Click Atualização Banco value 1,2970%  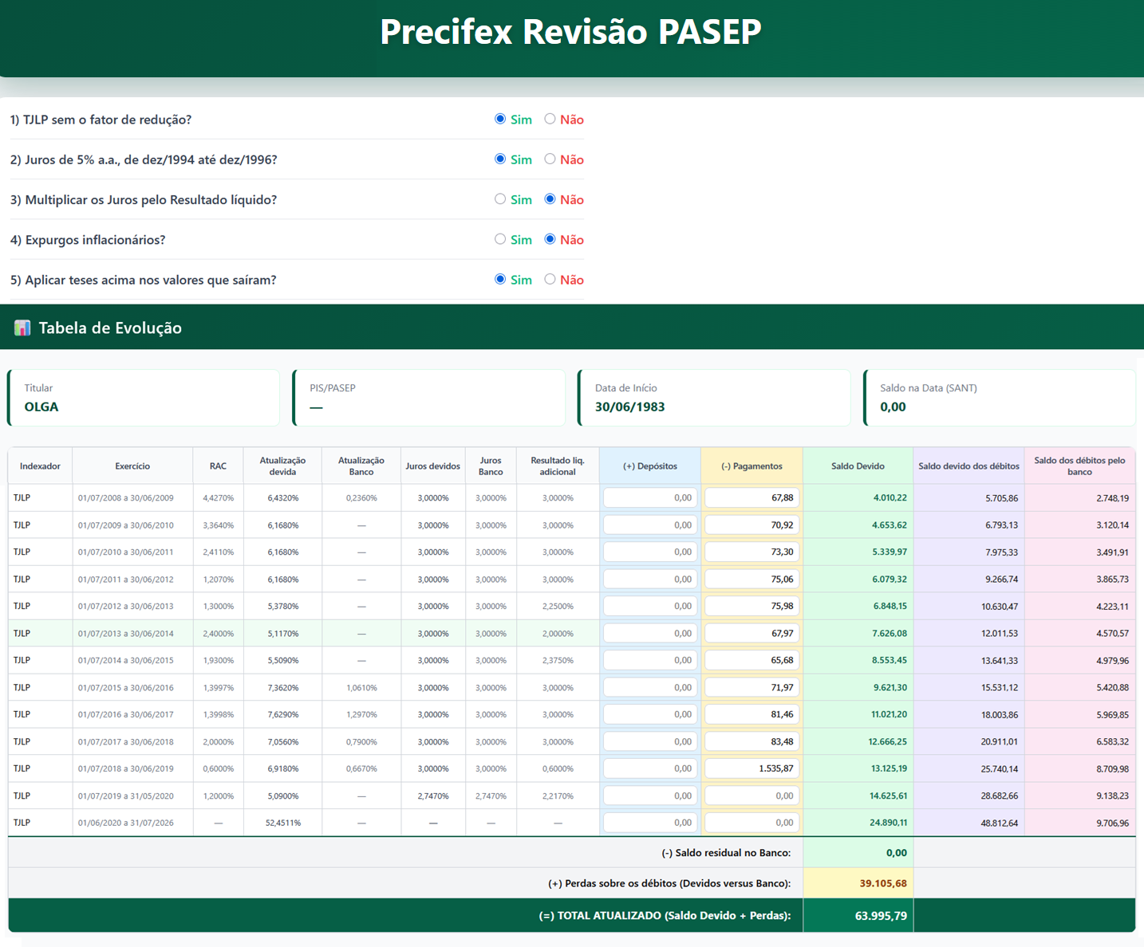click(x=361, y=714)
